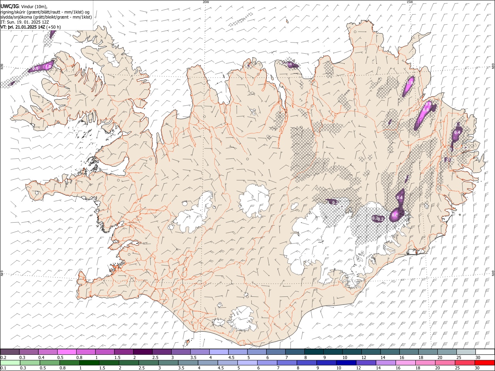Screen dimensions: 495x371
Task: Select the 'IT: Sun. 19. 01. 2025 12Z' timestamp
Action: (25, 22)
